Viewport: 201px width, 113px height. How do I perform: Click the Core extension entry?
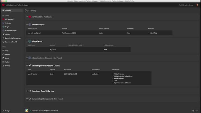point(115,81)
